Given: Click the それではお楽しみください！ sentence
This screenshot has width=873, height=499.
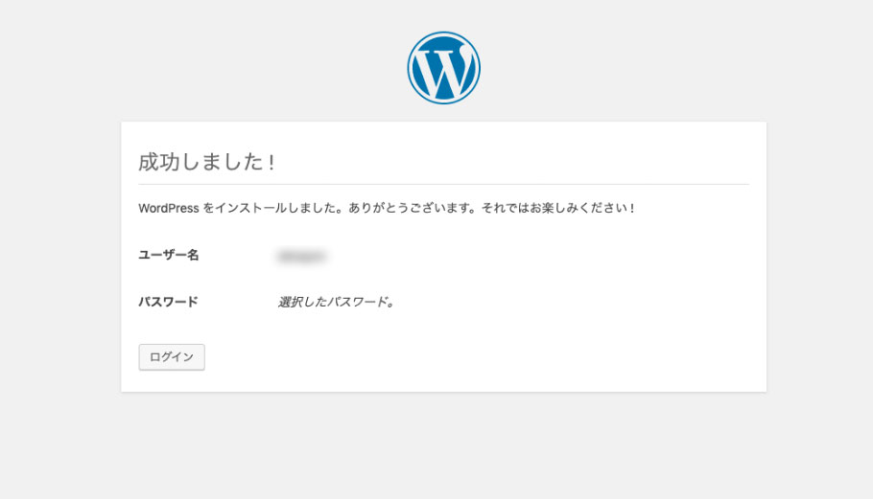Looking at the screenshot, I should click(558, 208).
